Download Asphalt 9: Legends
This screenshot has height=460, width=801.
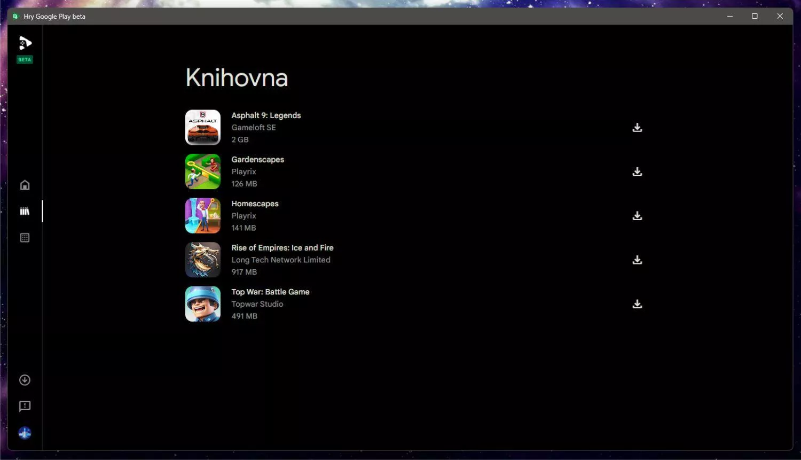tap(637, 128)
